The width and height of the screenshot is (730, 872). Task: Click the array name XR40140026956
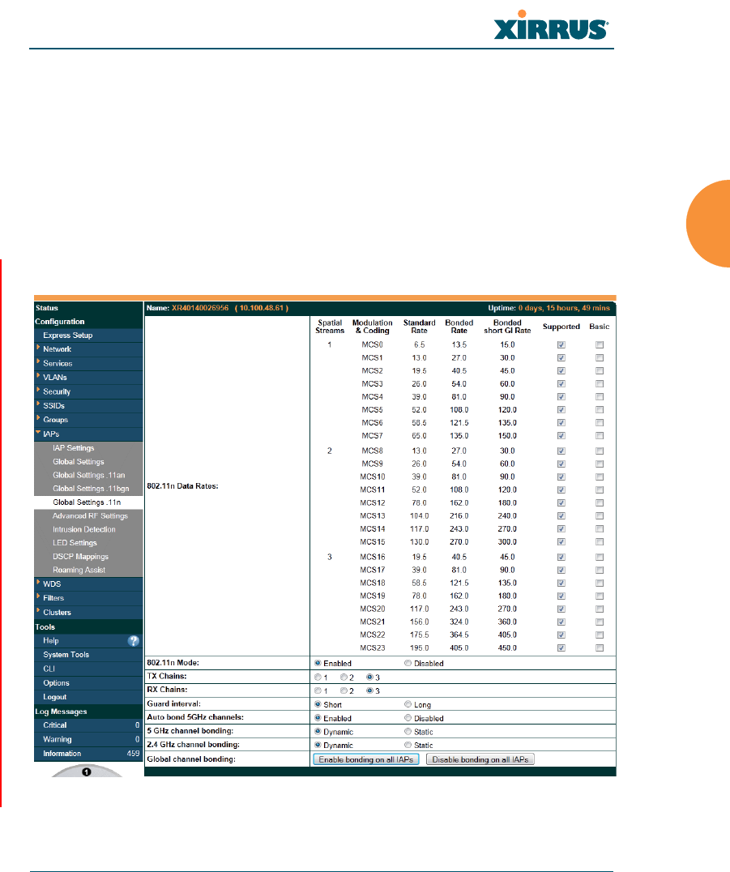click(x=200, y=307)
